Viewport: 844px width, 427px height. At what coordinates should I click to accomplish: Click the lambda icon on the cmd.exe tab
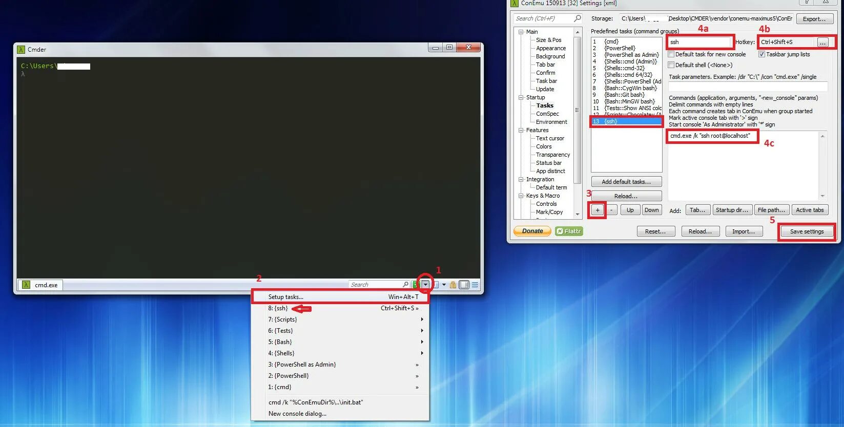26,285
